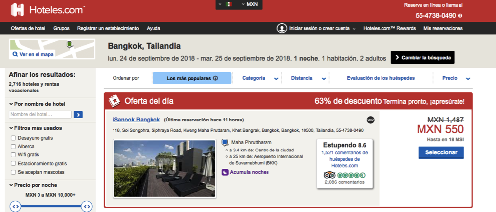The image size is (496, 212).
Task: Click the Nombre del hotel input field
Action: pos(40,115)
